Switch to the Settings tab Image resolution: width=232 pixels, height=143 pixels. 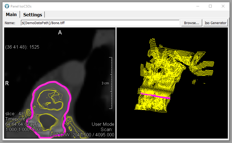(33, 15)
